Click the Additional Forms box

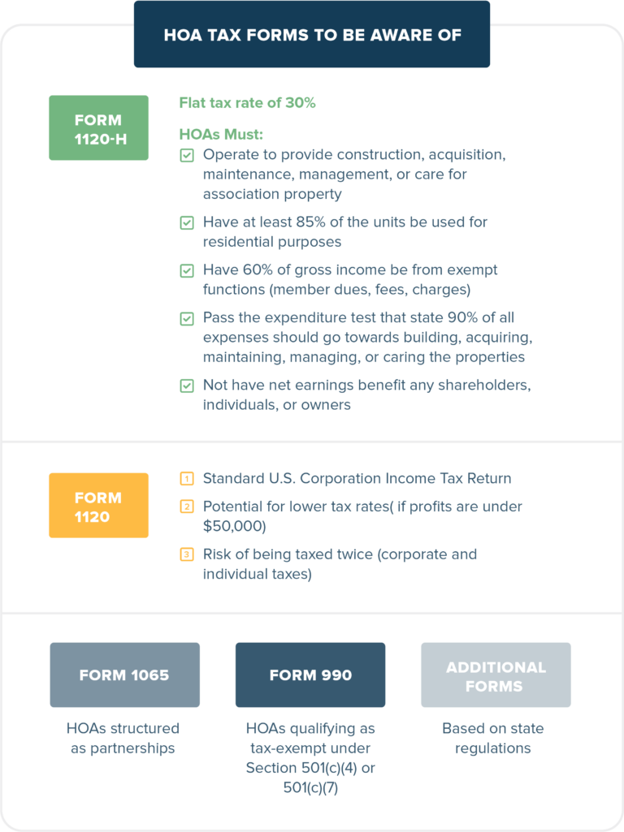(496, 675)
